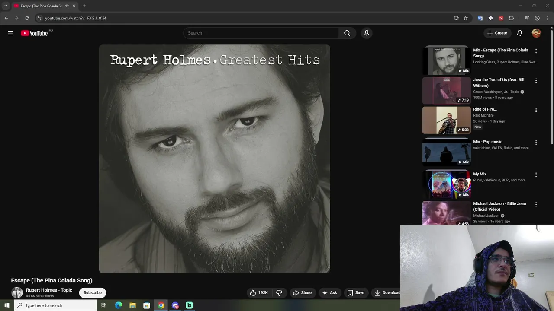This screenshot has height=311, width=554.
Task: Go to YouTube home via logo
Action: tap(34, 33)
